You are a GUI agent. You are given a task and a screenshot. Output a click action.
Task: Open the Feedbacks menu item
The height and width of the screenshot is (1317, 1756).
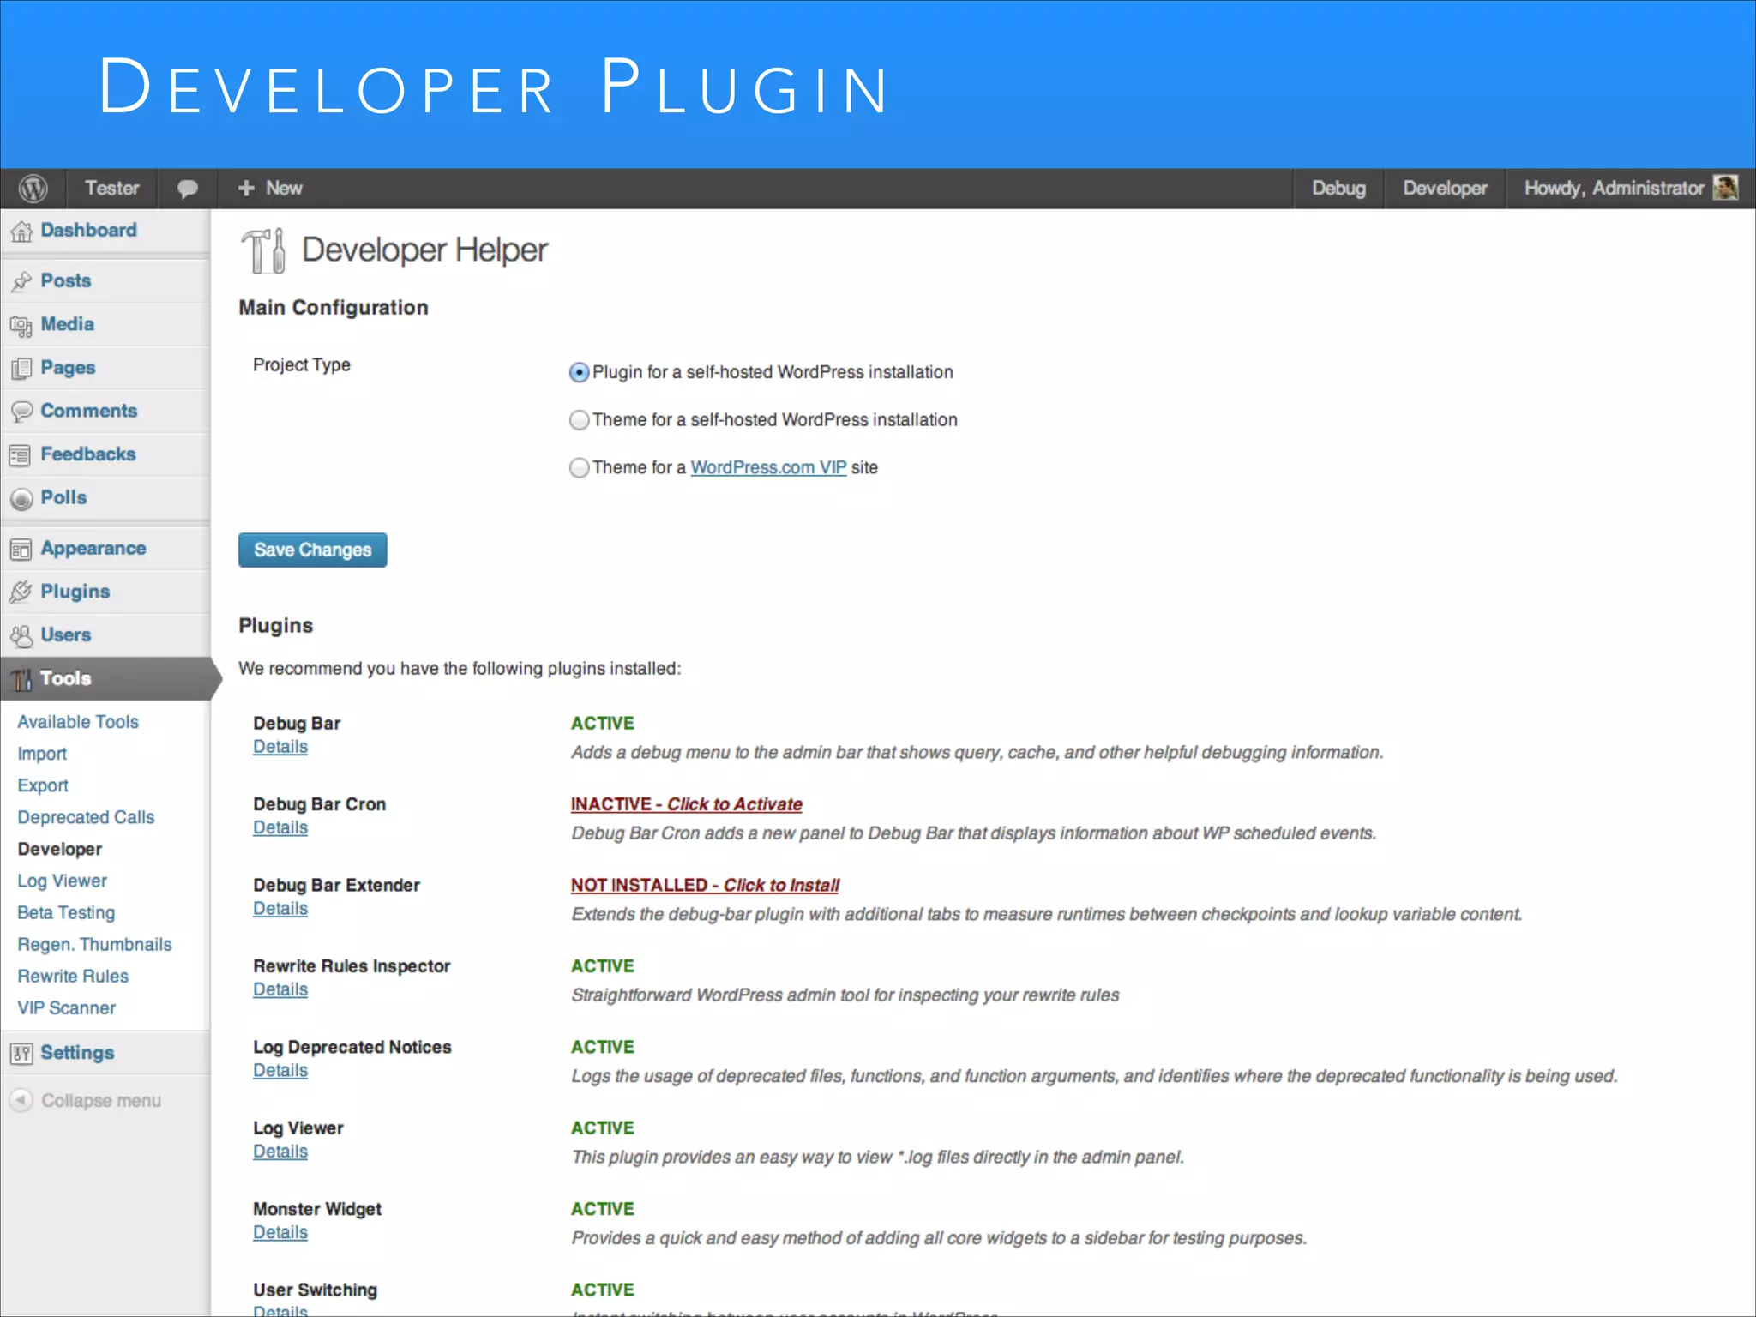(x=88, y=454)
